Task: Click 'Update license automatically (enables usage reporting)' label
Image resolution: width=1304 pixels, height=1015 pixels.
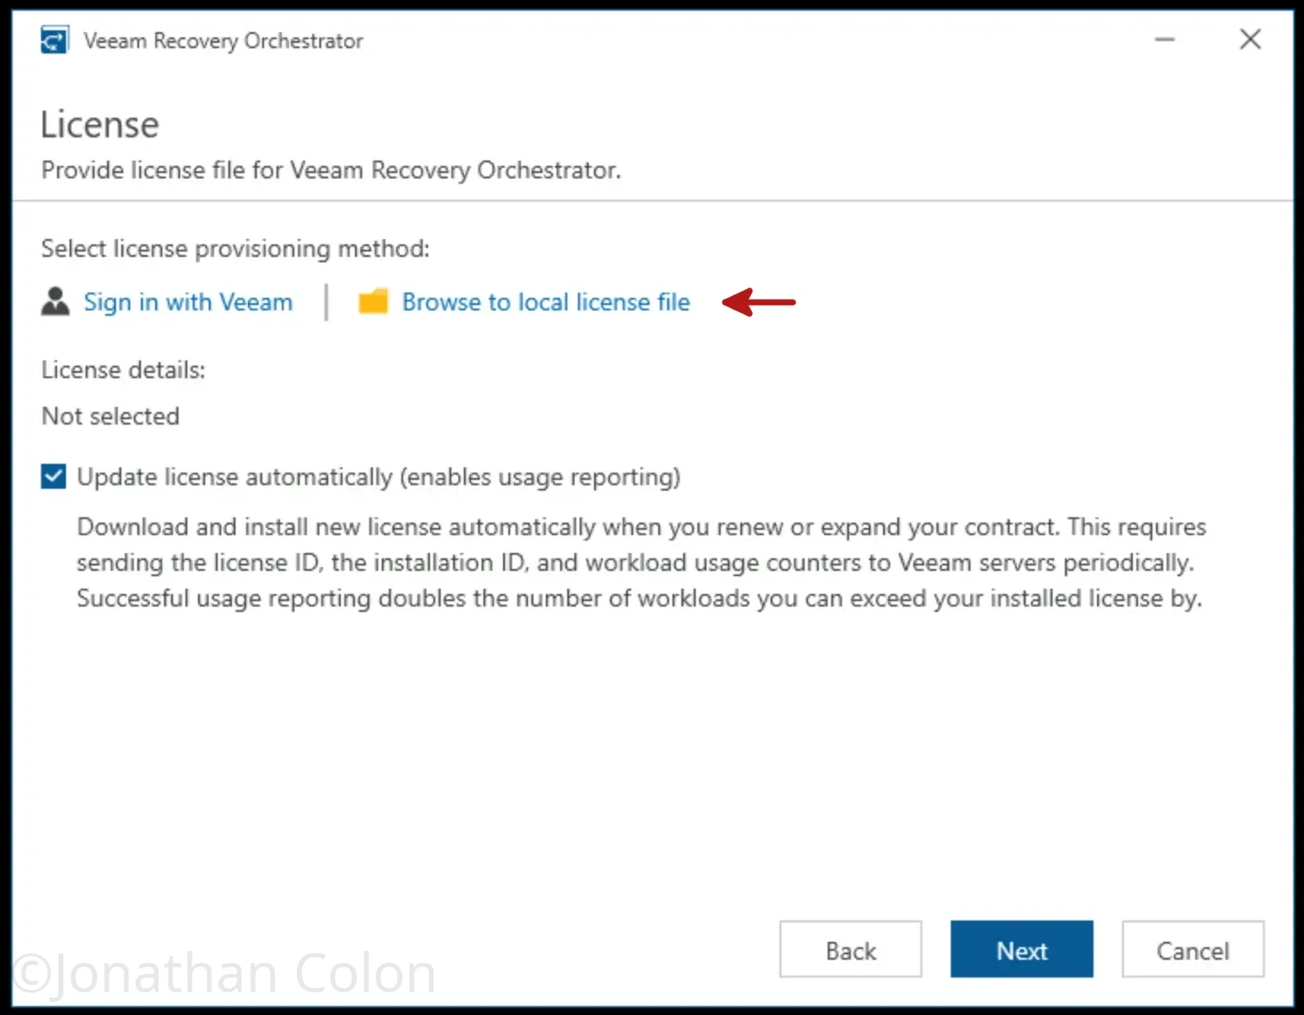Action: click(x=378, y=477)
